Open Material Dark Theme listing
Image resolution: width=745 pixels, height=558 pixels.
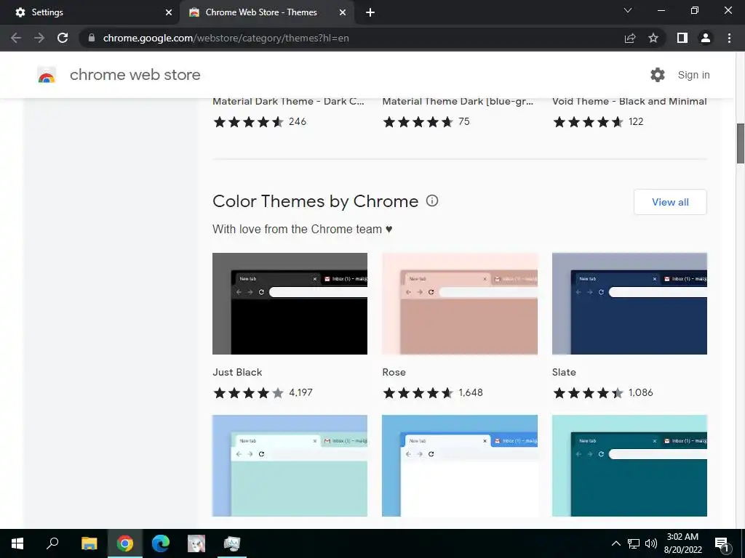point(288,102)
